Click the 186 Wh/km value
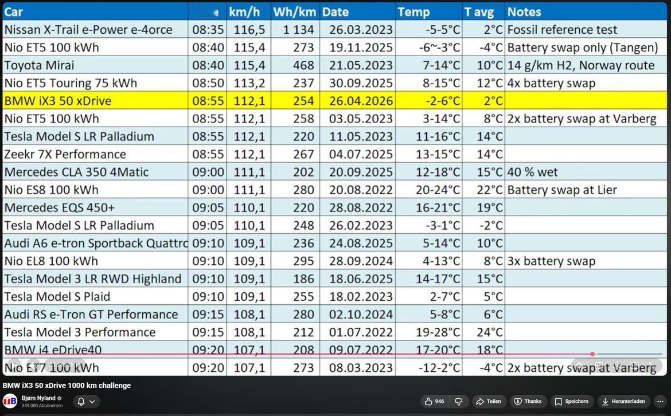The image size is (671, 416). pyautogui.click(x=303, y=278)
